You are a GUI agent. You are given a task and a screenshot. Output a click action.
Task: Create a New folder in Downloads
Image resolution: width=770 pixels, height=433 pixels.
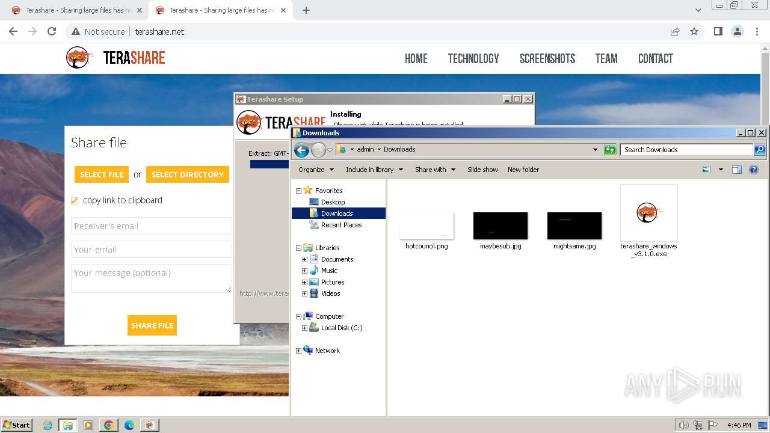523,170
